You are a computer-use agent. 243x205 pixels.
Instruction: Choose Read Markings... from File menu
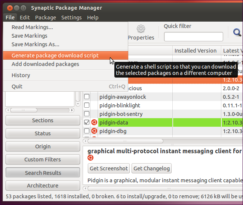tap(65, 27)
